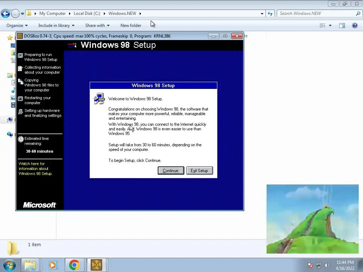363x272 pixels.
Task: Expand the arrow after Local Disk (C:)
Action: (x=105, y=13)
